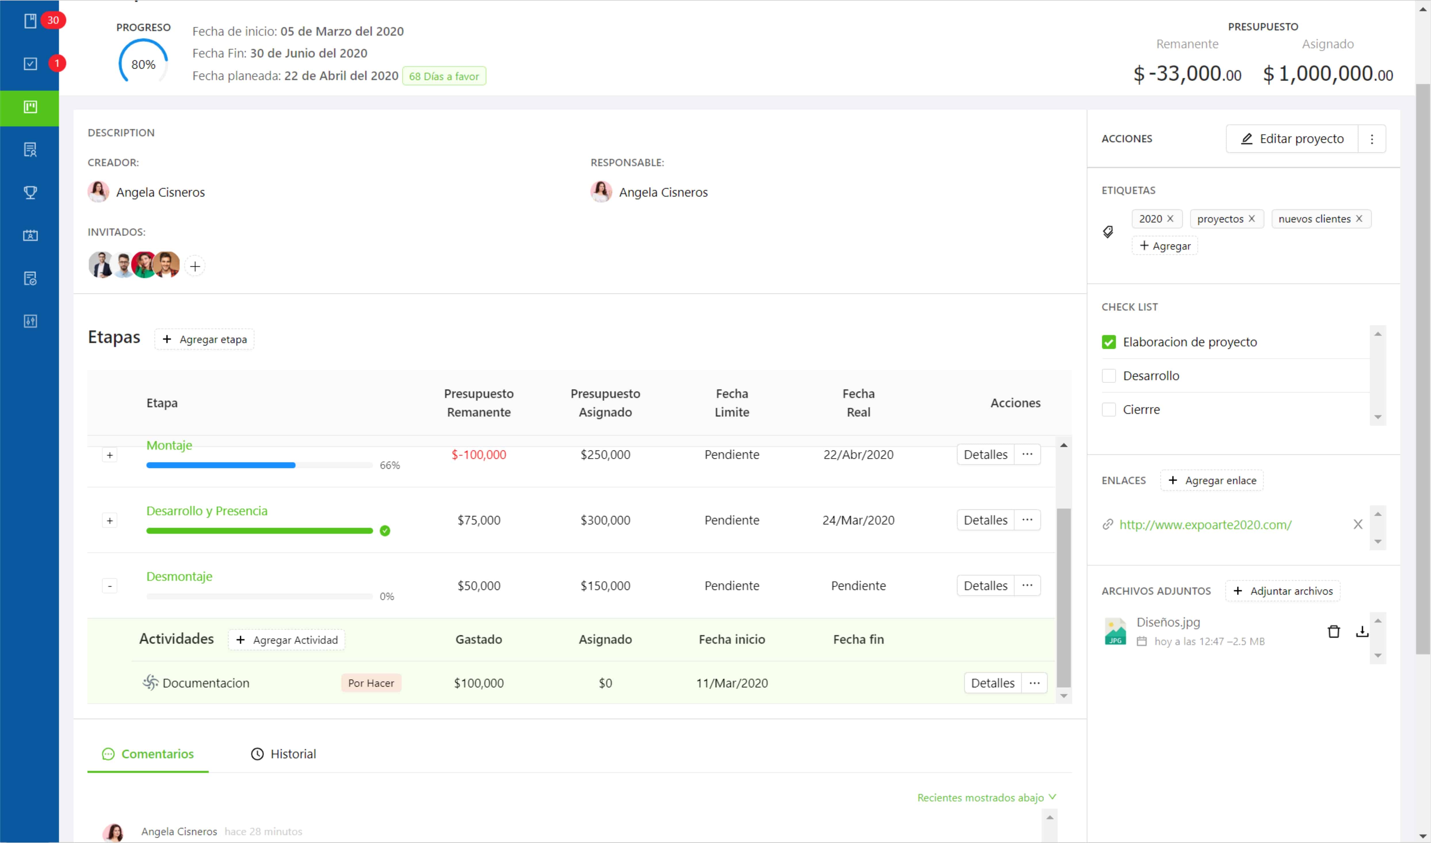Check the Desarrollo checklist item
The height and width of the screenshot is (843, 1431).
1108,376
